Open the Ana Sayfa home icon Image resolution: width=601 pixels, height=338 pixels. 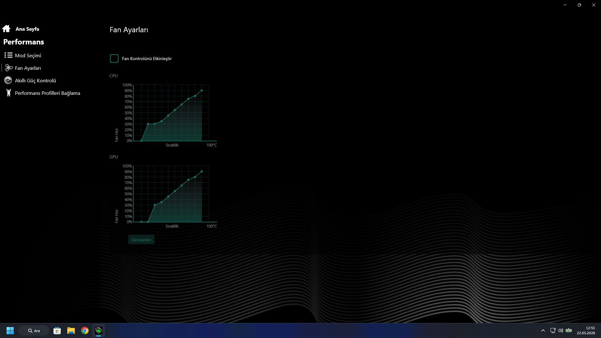coord(6,29)
